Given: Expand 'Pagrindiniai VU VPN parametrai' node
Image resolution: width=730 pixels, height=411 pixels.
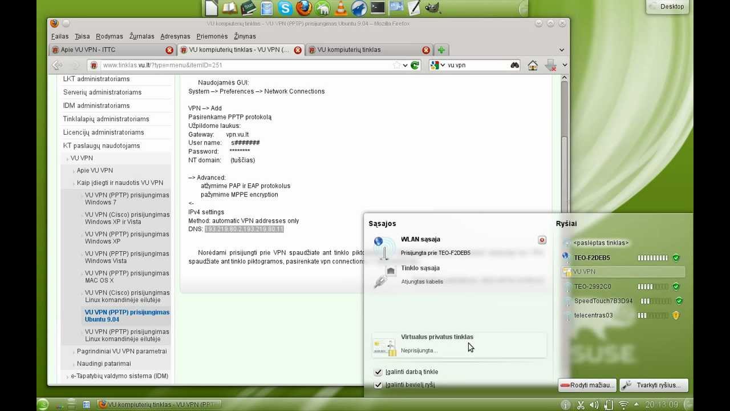Looking at the screenshot, I should pyautogui.click(x=74, y=352).
